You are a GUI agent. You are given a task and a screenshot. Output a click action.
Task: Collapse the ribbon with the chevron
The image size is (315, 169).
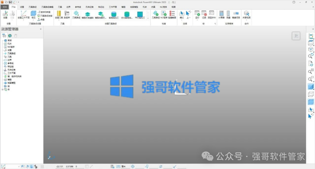point(313,7)
